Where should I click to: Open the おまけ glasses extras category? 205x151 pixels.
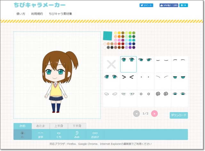(x=95, y=135)
